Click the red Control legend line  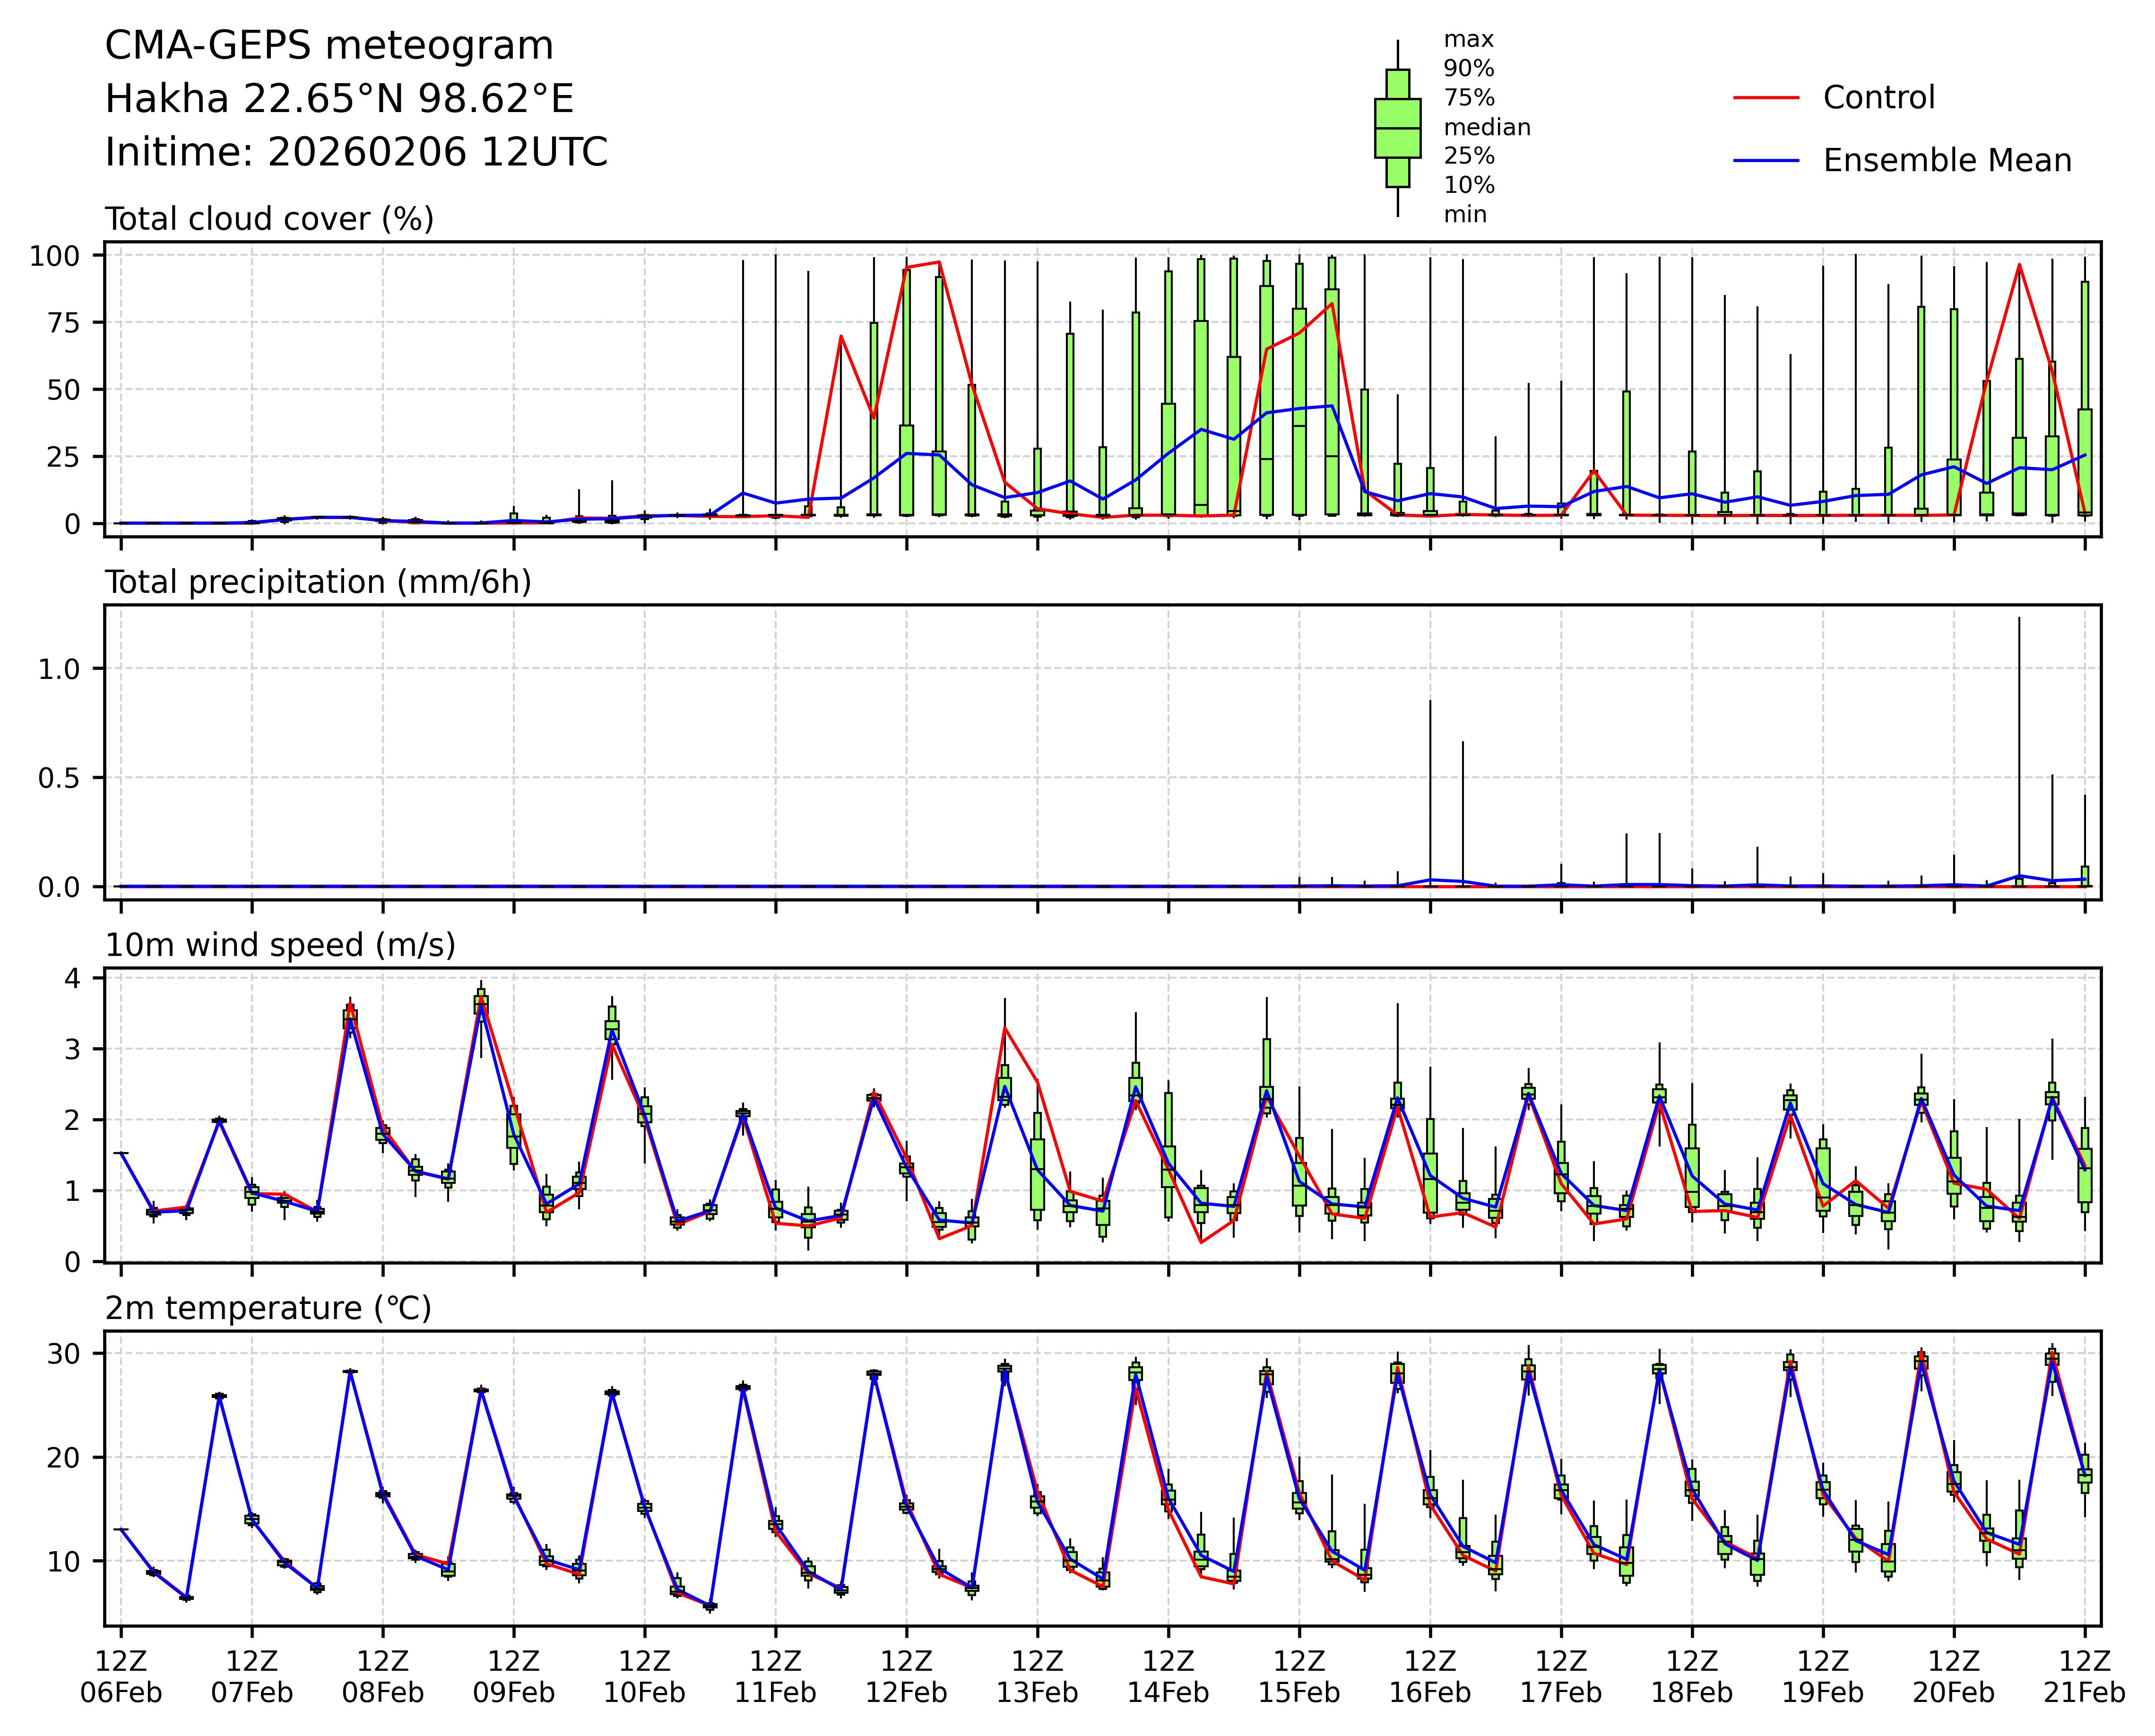tap(1766, 98)
